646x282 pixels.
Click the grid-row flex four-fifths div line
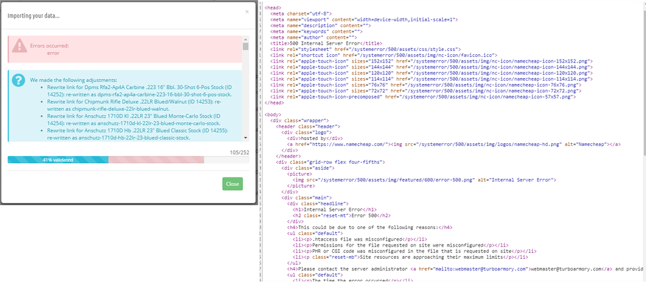pyautogui.click(x=330, y=162)
